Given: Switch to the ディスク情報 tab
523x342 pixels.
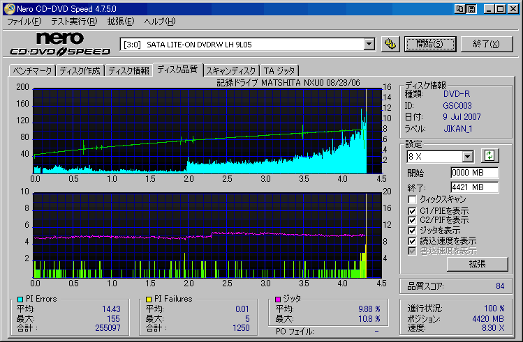Looking at the screenshot, I should [x=128, y=70].
